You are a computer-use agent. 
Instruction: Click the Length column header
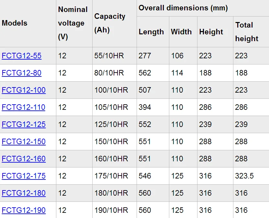151,32
